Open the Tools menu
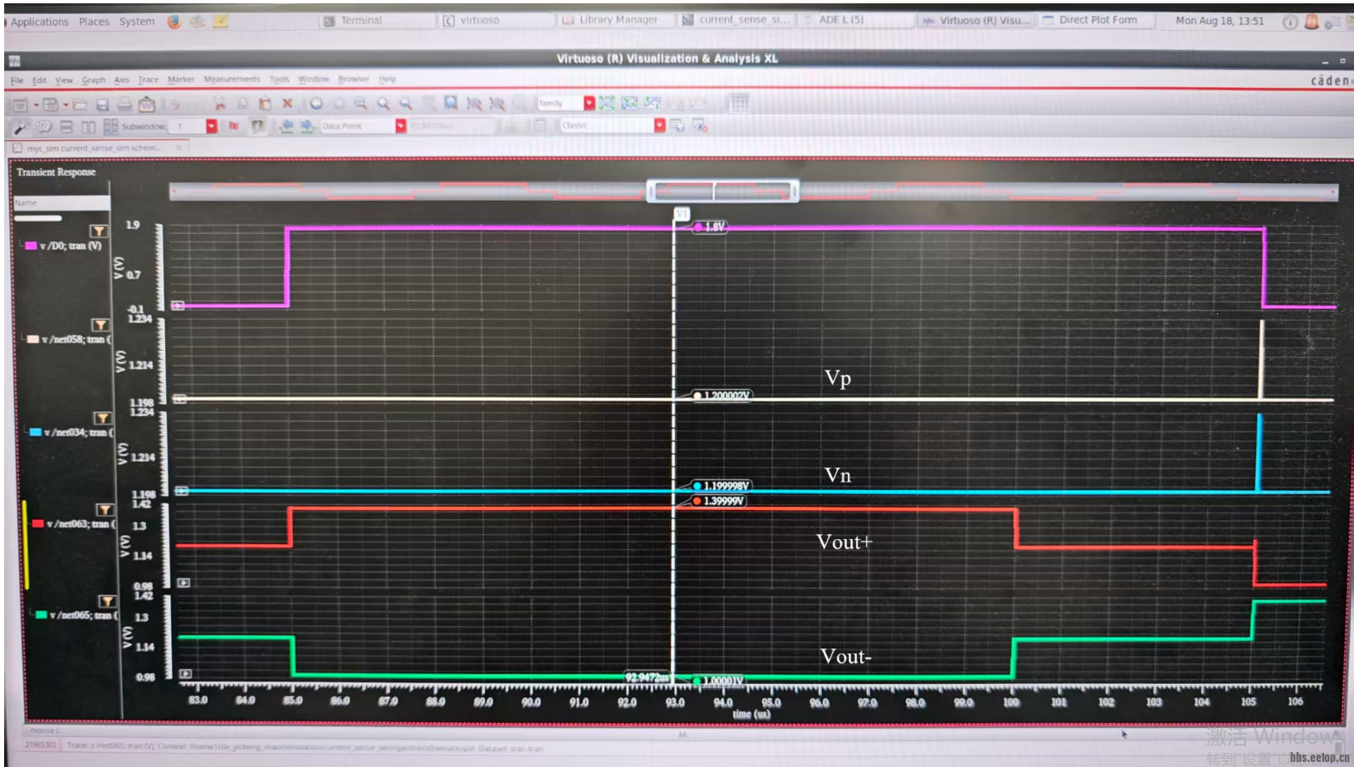This screenshot has height=767, width=1354. (x=280, y=80)
